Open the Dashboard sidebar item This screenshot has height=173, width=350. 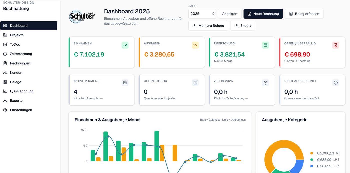[x=29, y=26]
